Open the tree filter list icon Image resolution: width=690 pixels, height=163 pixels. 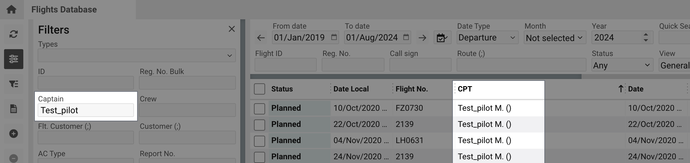pos(13,84)
